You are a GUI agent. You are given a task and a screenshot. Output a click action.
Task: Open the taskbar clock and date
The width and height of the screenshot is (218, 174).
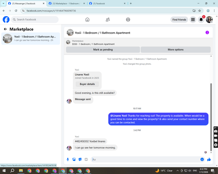pyautogui.click(x=203, y=171)
